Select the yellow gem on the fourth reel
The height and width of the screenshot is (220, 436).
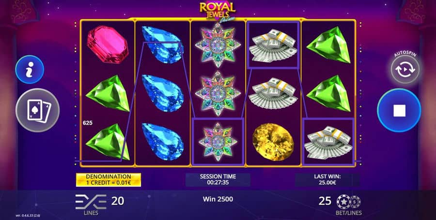click(273, 142)
